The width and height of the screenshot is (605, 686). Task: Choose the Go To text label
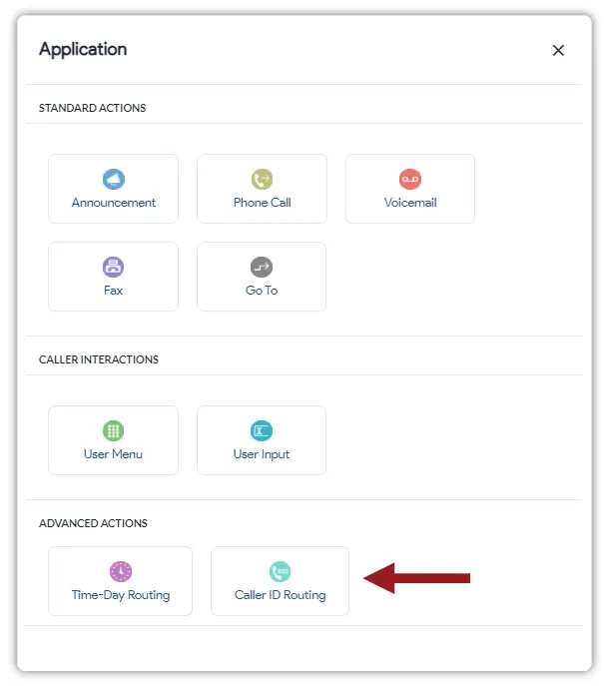tap(262, 291)
